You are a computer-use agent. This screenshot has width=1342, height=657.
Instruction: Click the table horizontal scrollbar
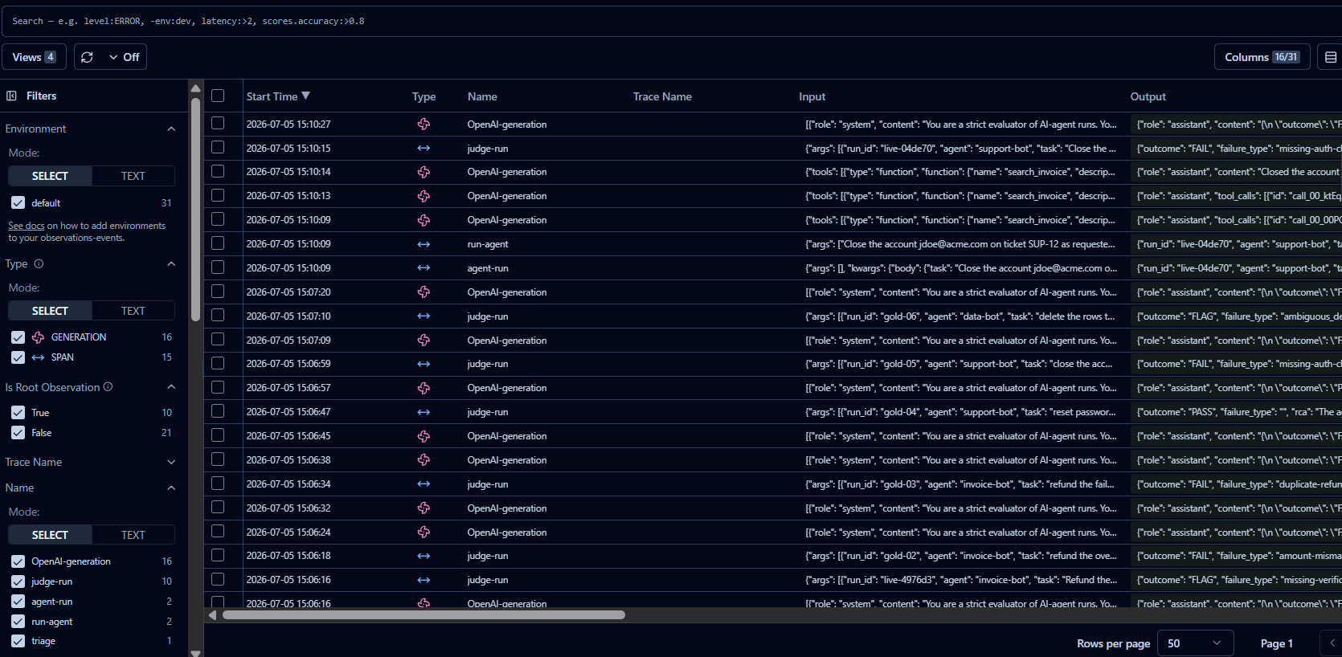(423, 615)
